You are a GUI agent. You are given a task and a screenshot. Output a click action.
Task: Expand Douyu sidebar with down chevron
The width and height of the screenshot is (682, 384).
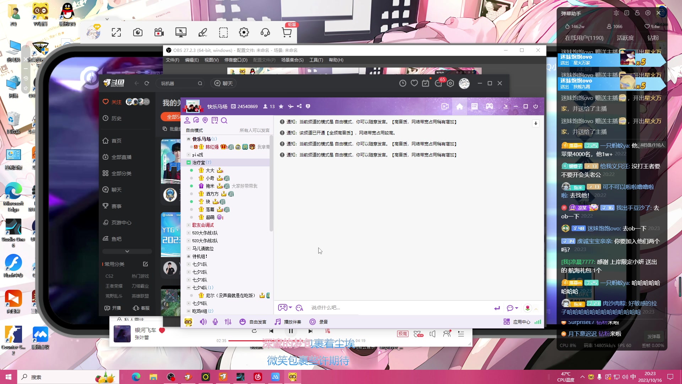tap(127, 251)
